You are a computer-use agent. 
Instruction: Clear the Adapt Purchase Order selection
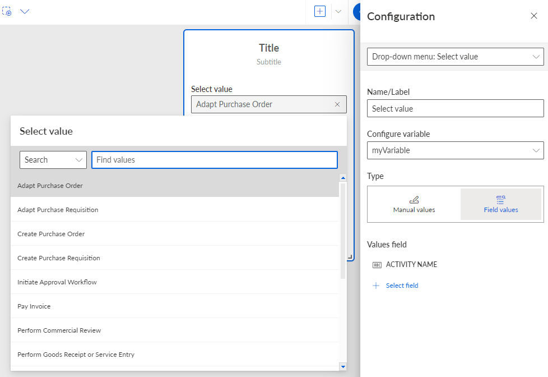pyautogui.click(x=337, y=104)
